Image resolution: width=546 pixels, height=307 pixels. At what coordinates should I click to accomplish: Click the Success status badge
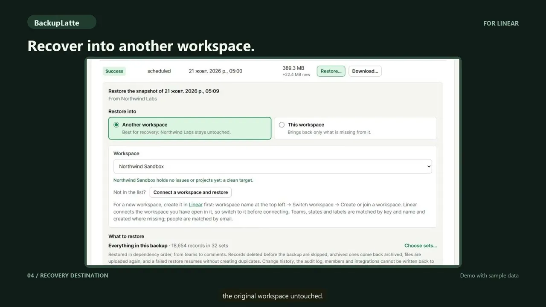[x=114, y=71]
